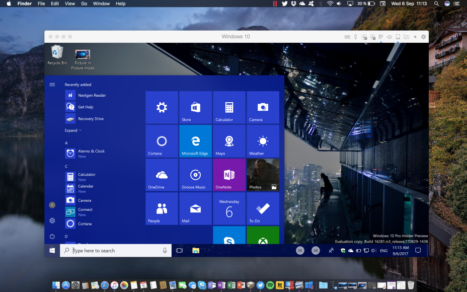
Task: Open Parallels keyboard icon in title bar
Action: [347, 37]
